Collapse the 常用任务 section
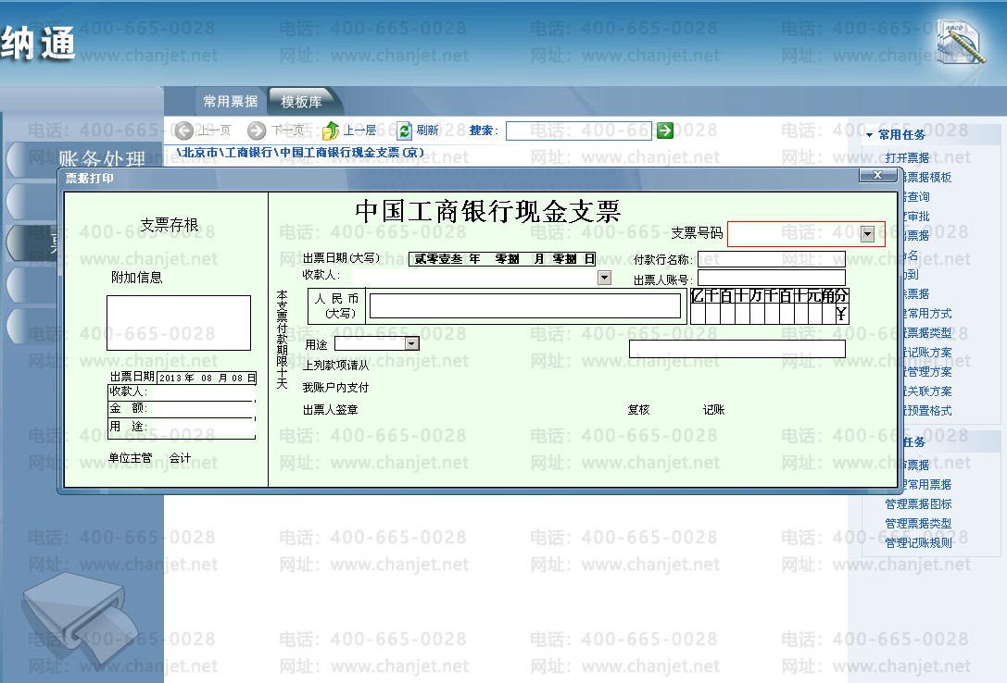This screenshot has width=1007, height=683. (x=870, y=135)
